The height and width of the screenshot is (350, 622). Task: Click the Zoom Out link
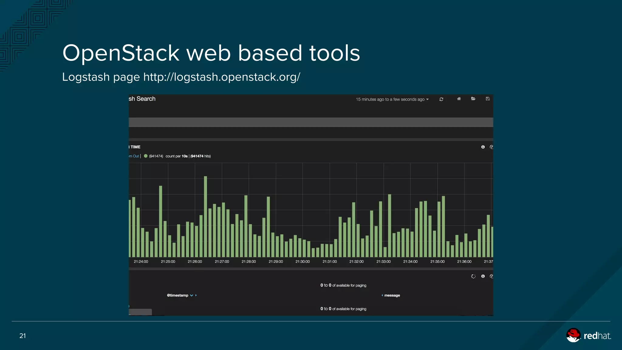[134, 156]
